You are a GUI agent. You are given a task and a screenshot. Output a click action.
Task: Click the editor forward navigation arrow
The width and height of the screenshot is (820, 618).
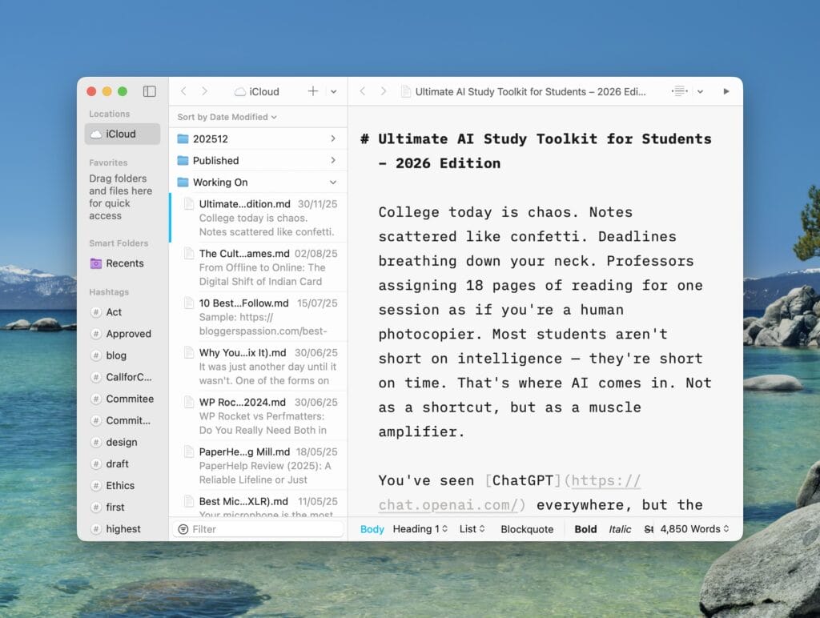383,91
